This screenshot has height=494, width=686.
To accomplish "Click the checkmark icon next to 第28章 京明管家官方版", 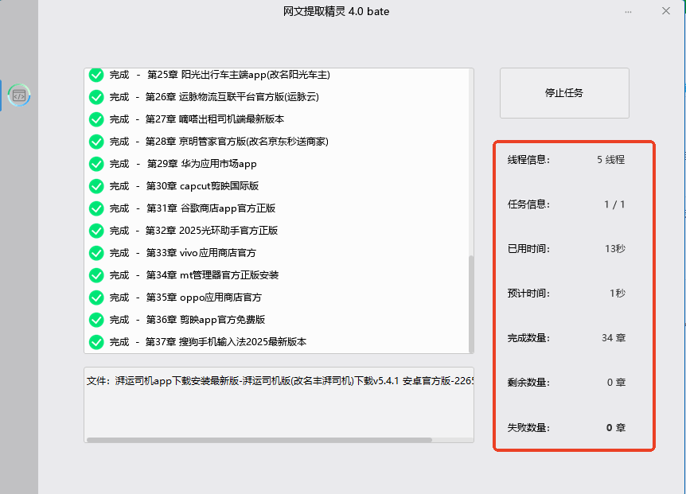I will point(96,141).
